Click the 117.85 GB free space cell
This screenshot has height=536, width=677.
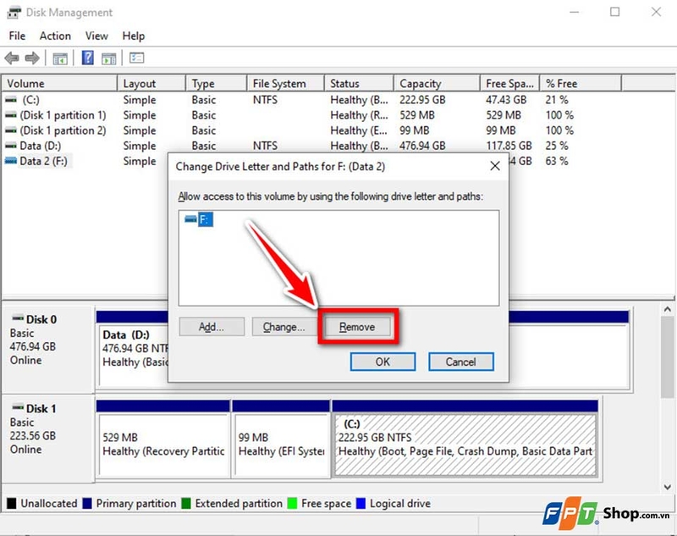[509, 146]
